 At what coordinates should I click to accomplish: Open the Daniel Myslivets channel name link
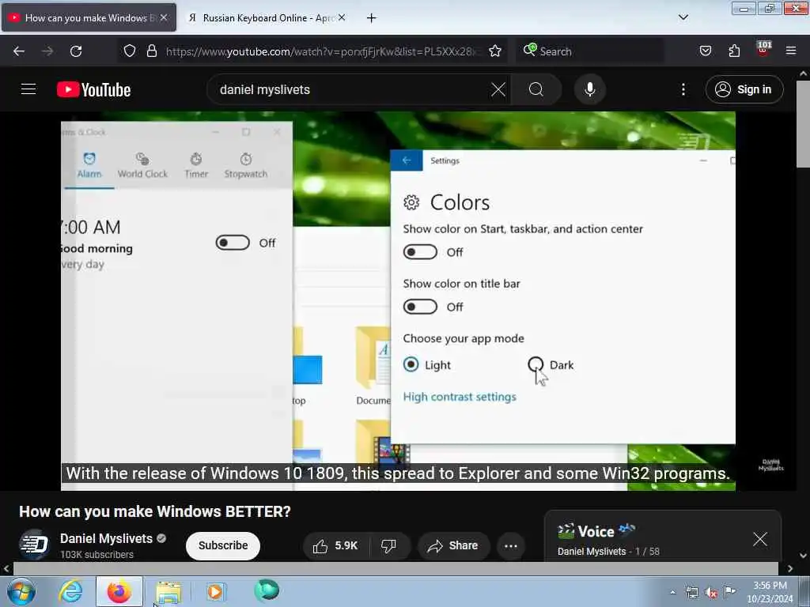[x=106, y=538]
